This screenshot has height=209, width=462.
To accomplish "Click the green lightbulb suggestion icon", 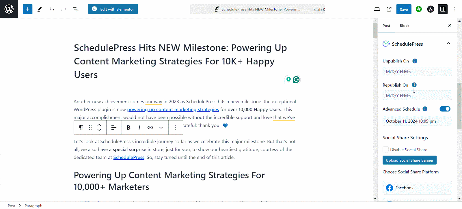I will [x=288, y=80].
